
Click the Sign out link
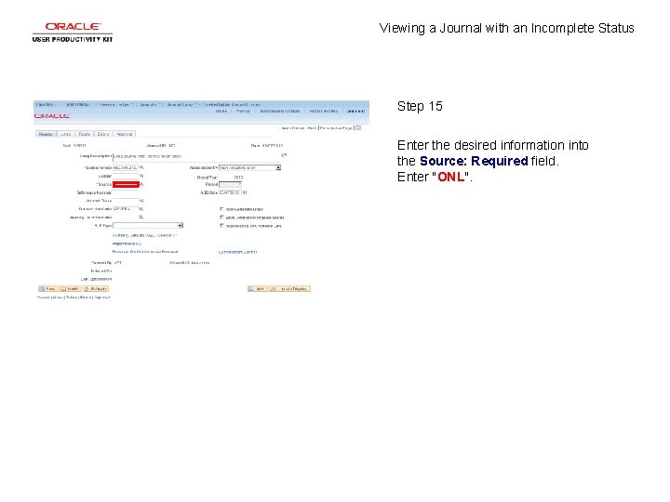tap(355, 111)
